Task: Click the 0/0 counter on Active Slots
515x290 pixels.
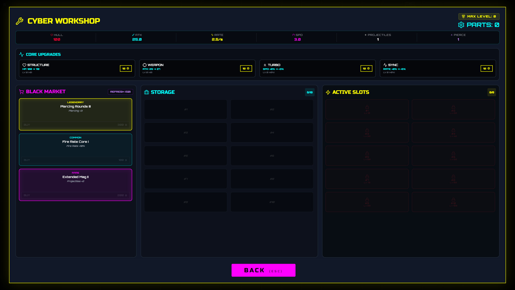Action: (492, 92)
